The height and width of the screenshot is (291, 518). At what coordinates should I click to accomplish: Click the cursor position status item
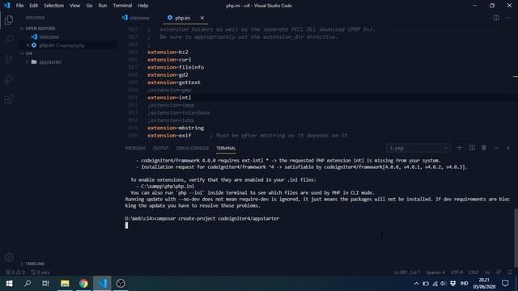coord(407,272)
